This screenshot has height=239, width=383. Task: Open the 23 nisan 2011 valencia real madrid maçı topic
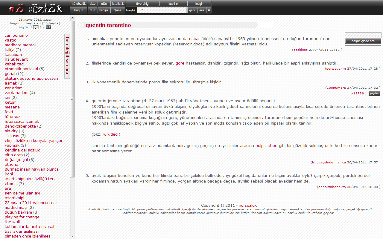(x=31, y=205)
